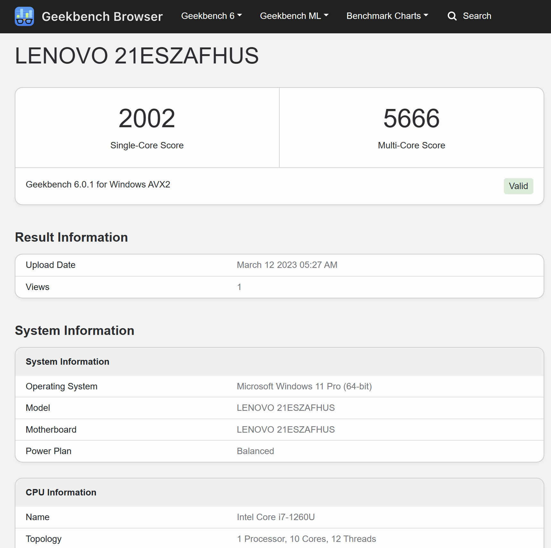Viewport: 551px width, 548px height.
Task: Click the search magnifier icon
Action: click(452, 16)
